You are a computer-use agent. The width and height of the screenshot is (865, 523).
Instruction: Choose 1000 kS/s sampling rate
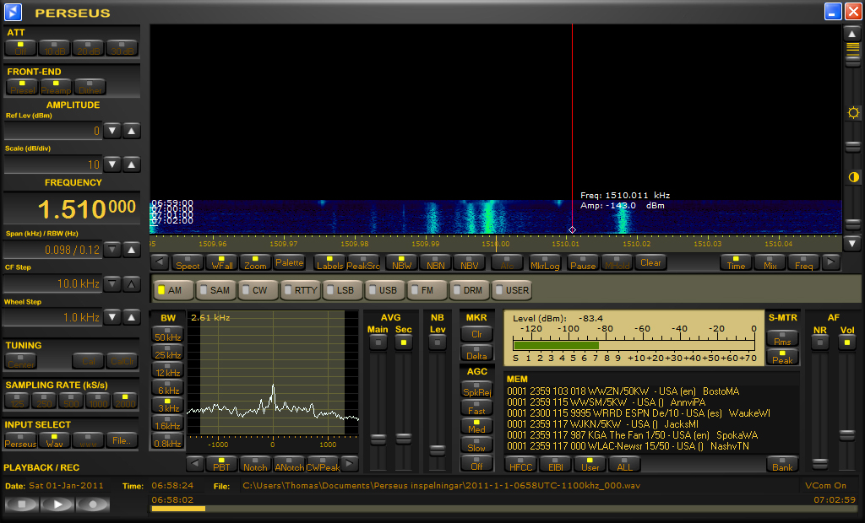(x=98, y=401)
